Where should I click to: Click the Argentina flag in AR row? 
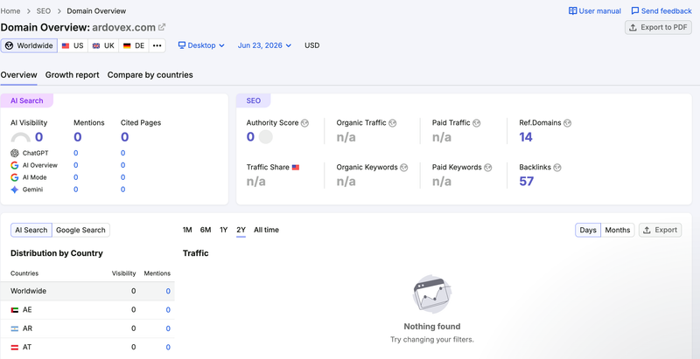[15, 328]
